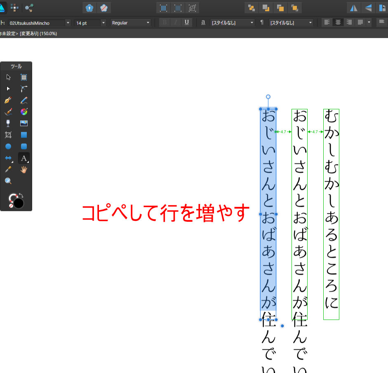Set text alignment to left
The width and height of the screenshot is (388, 373).
click(327, 23)
